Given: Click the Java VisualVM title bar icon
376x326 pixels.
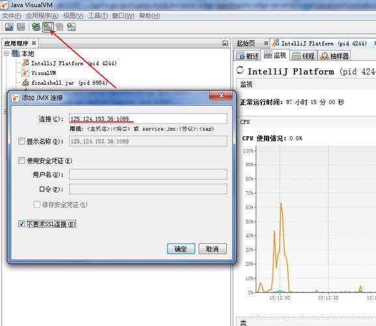Looking at the screenshot, I should 5,5.
